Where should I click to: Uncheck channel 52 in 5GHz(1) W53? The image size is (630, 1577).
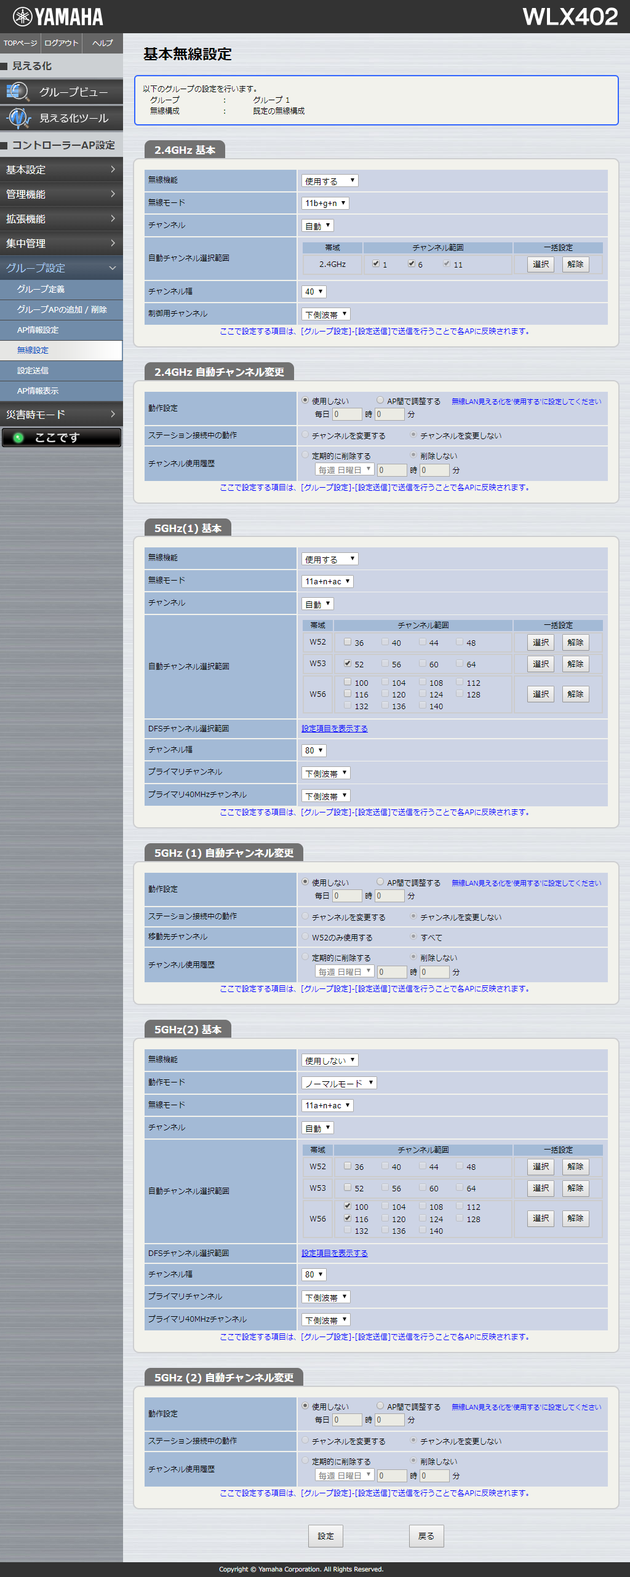[x=348, y=664]
